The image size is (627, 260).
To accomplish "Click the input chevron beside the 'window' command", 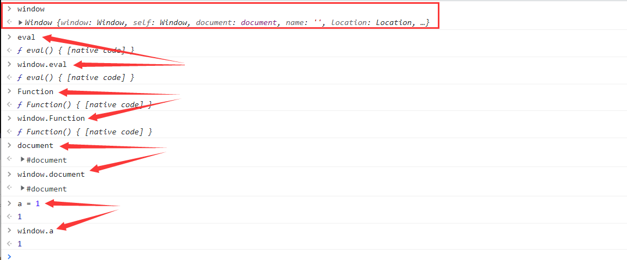I will click(x=9, y=9).
